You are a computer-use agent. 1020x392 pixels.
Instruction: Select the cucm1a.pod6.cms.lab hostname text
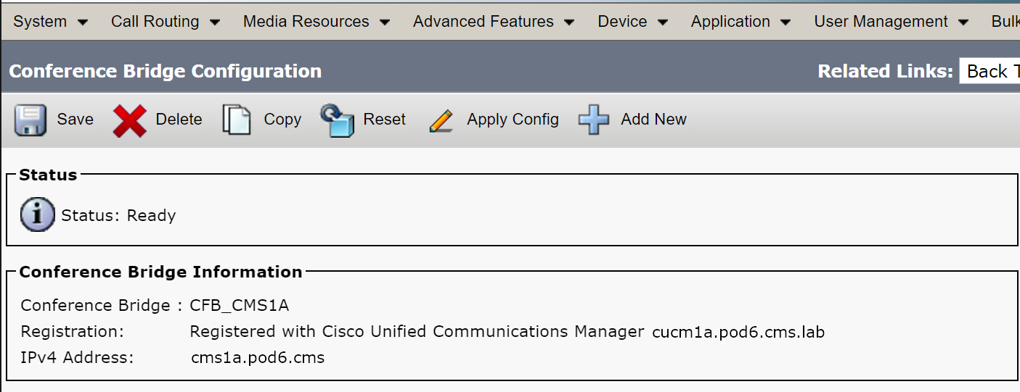[738, 333]
